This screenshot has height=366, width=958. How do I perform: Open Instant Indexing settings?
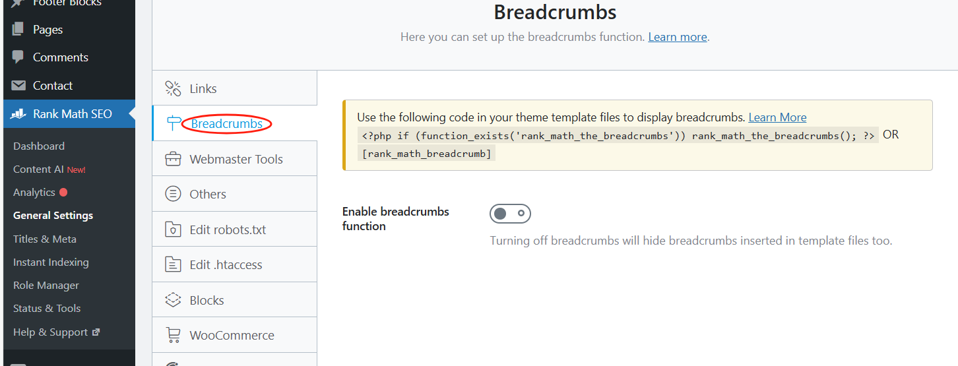coord(51,262)
